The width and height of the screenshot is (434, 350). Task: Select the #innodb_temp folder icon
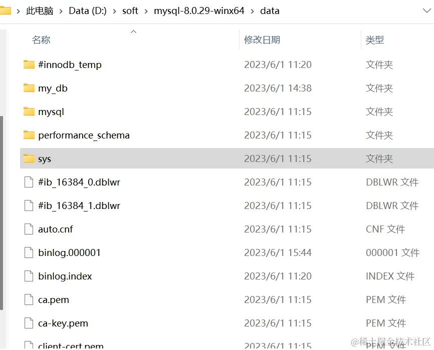pos(29,64)
